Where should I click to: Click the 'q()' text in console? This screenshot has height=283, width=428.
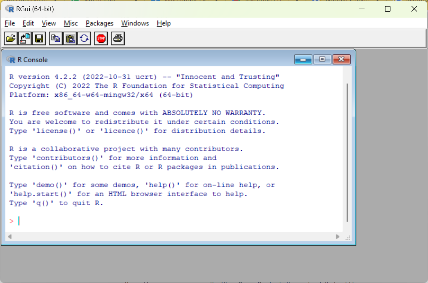point(42,203)
